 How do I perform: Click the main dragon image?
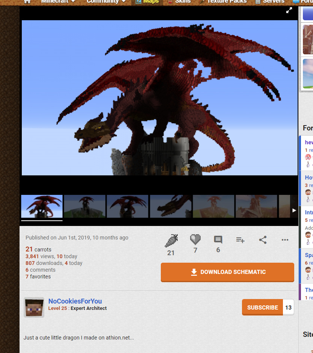160,98
